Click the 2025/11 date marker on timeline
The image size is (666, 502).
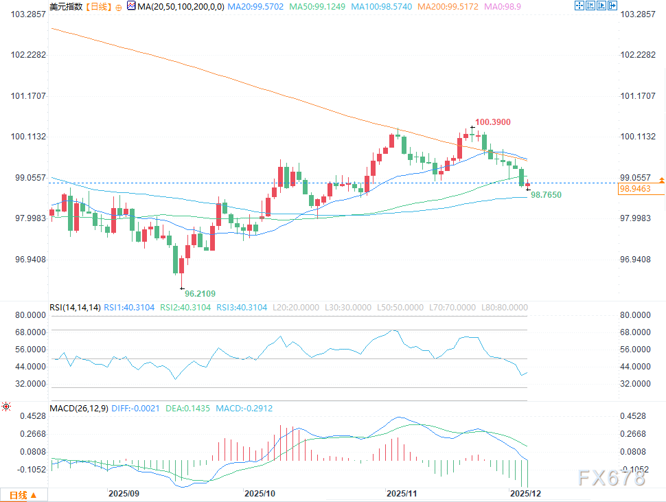pyautogui.click(x=402, y=494)
